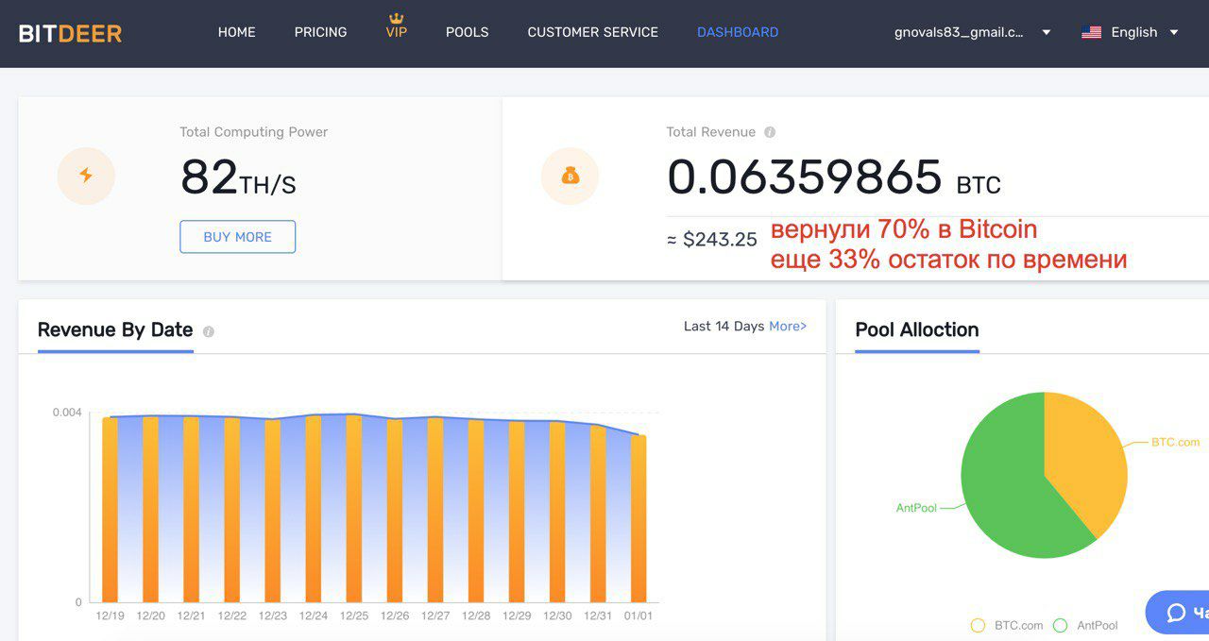Click the Total Revenue info icon
Image resolution: width=1209 pixels, height=641 pixels.
pos(770,132)
